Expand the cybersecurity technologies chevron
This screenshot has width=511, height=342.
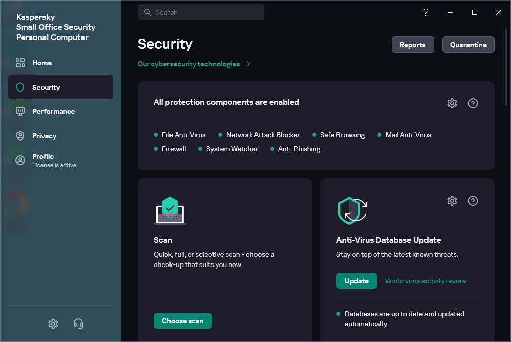248,64
